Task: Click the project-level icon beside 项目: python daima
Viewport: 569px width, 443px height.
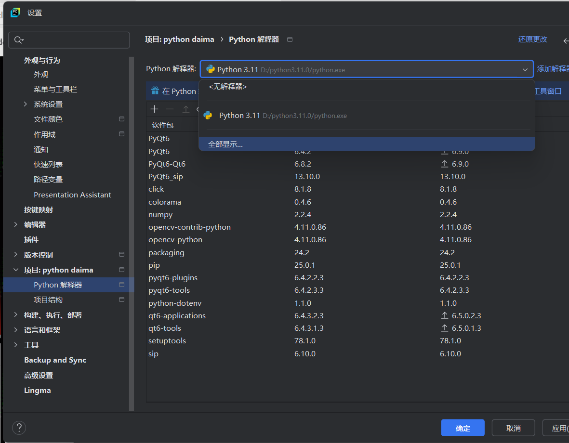Action: coord(121,270)
